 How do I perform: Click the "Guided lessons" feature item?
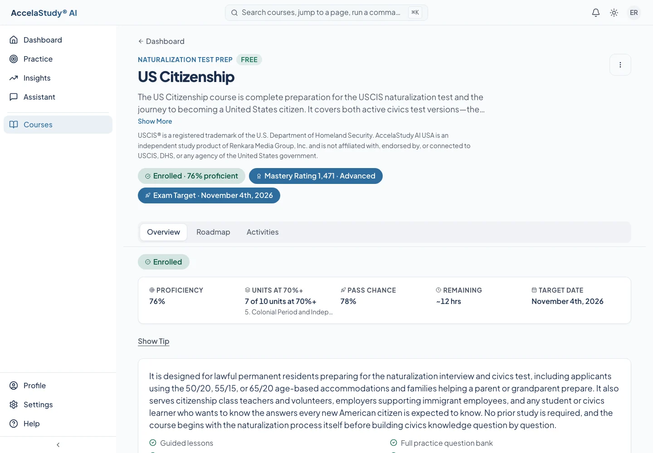[181, 443]
